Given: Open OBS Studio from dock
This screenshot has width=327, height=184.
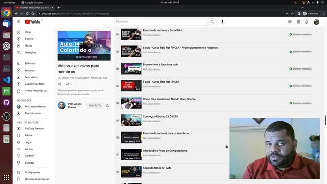Looking at the screenshot, I should (6, 117).
